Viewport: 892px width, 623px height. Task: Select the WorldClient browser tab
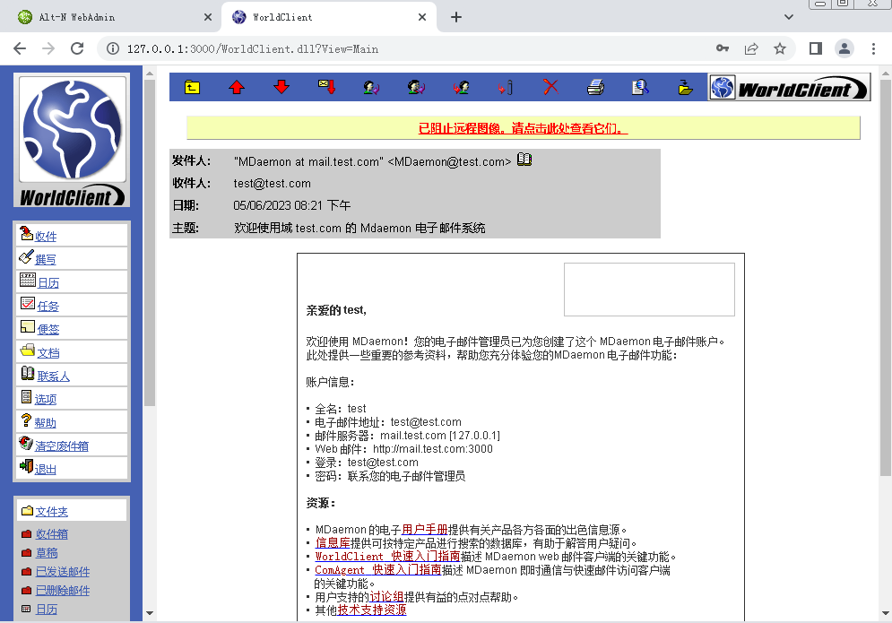pyautogui.click(x=329, y=17)
